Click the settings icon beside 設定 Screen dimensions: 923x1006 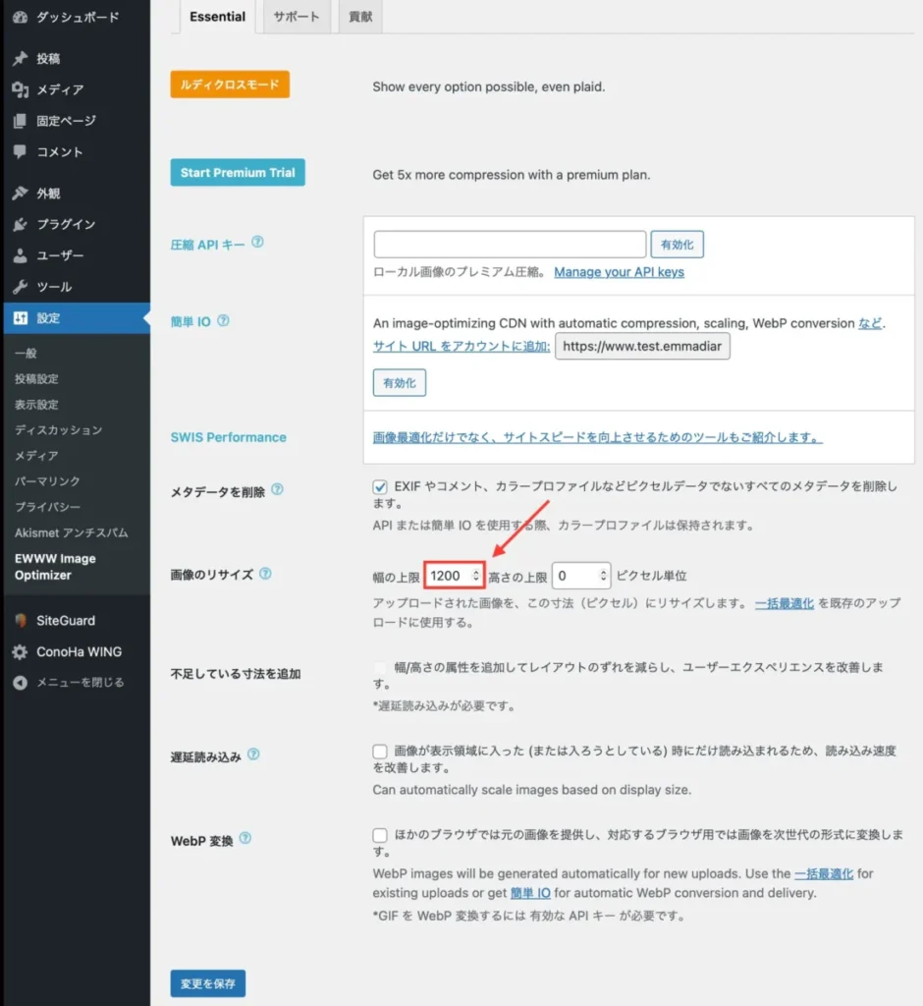pos(20,317)
